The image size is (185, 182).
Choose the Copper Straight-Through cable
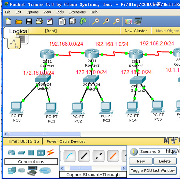[x=84, y=156]
